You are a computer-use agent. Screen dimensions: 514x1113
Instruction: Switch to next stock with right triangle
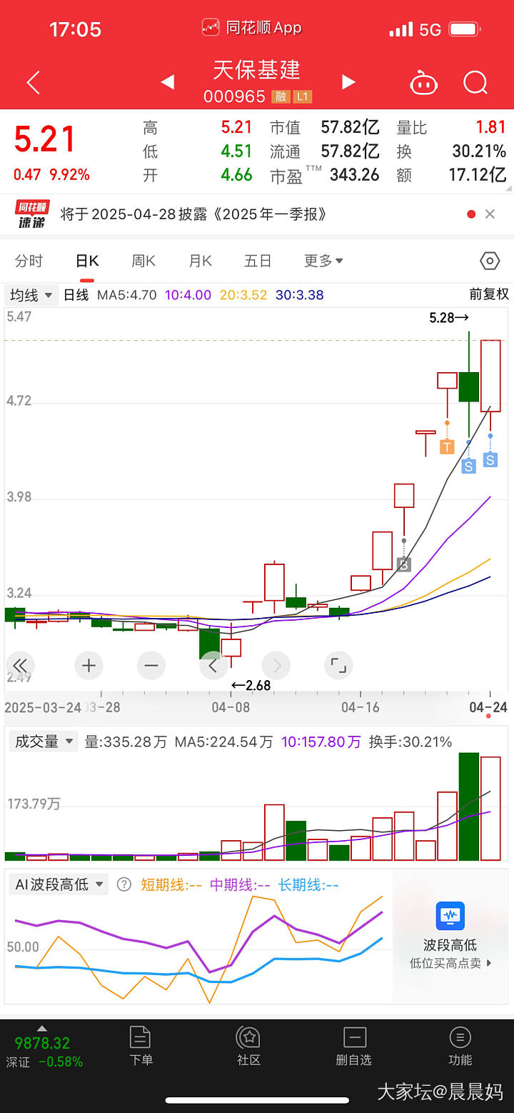[x=348, y=82]
